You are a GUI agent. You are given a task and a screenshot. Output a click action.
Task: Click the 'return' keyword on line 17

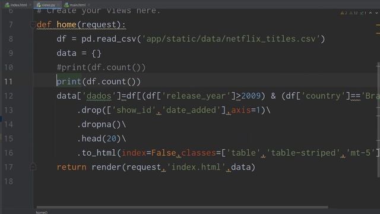click(x=71, y=168)
